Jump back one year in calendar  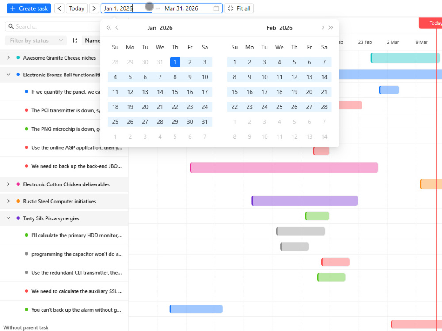click(x=109, y=27)
